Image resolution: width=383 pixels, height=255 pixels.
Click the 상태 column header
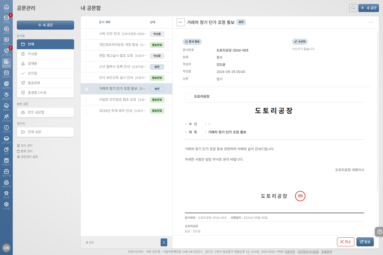tap(152, 22)
